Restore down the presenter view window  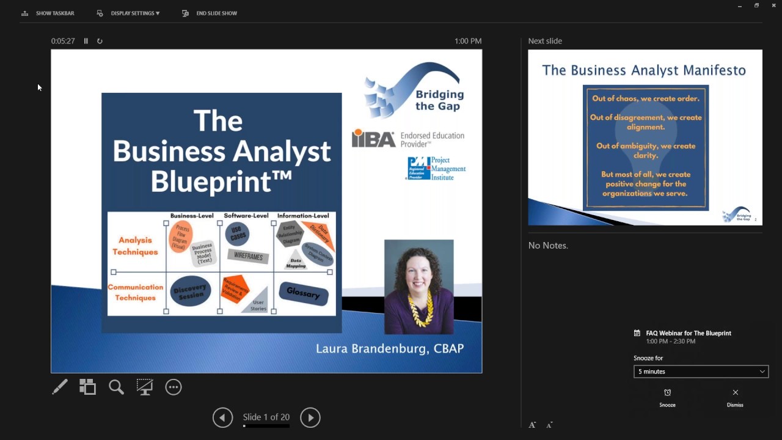[x=756, y=5]
